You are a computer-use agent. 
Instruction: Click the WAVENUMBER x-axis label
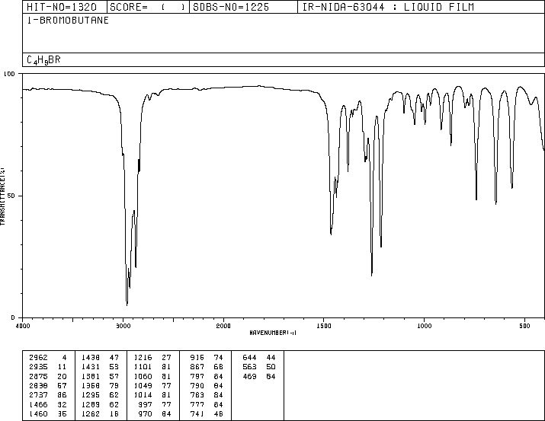point(273,333)
